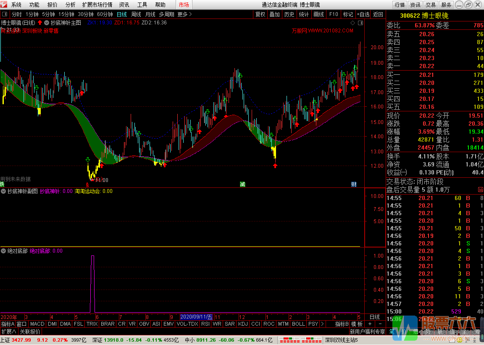Select the 日线 period
The width and height of the screenshot is (484, 345).
click(121, 15)
